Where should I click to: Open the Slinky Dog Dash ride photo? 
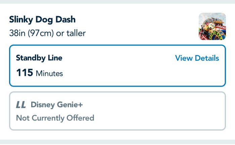212,27
